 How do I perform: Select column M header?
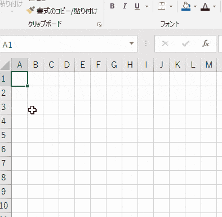209,65
